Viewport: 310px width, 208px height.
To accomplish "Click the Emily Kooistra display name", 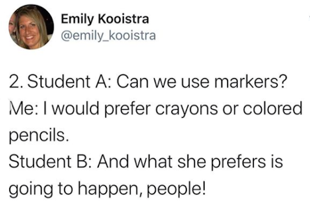I will pyautogui.click(x=105, y=19).
